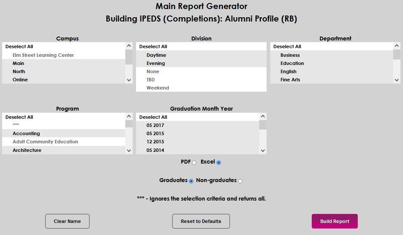Choose the Non-graduates radio option
The image size is (403, 235).
[x=240, y=181]
